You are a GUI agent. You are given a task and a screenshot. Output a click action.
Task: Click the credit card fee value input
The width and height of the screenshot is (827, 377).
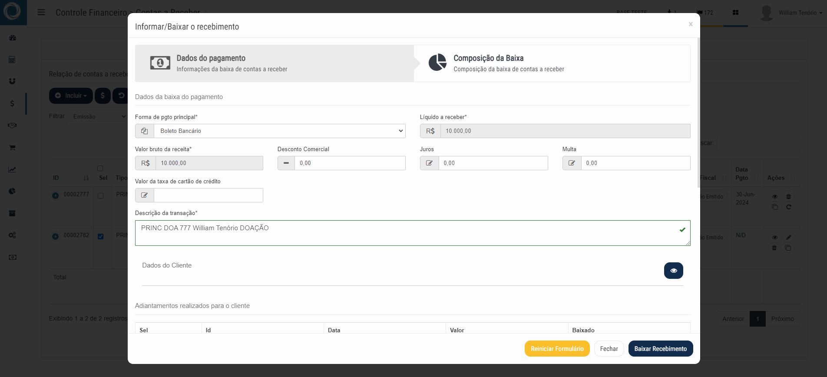click(x=208, y=195)
